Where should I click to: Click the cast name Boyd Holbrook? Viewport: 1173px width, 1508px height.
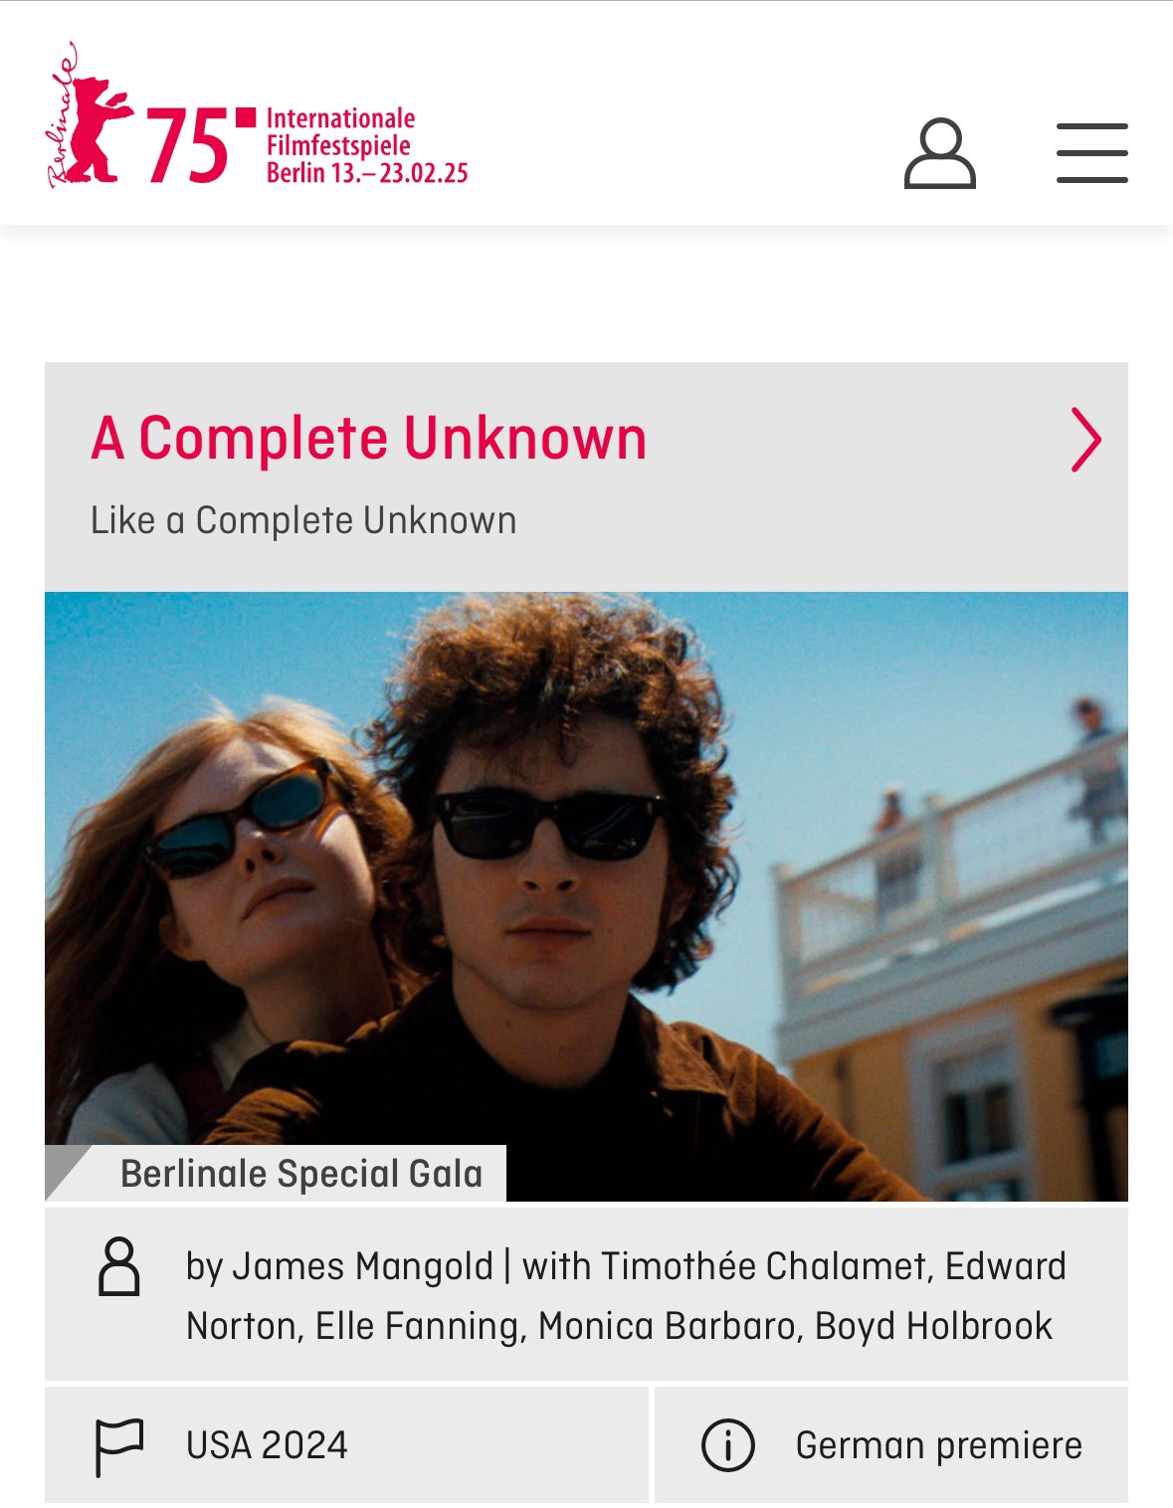pos(933,1326)
